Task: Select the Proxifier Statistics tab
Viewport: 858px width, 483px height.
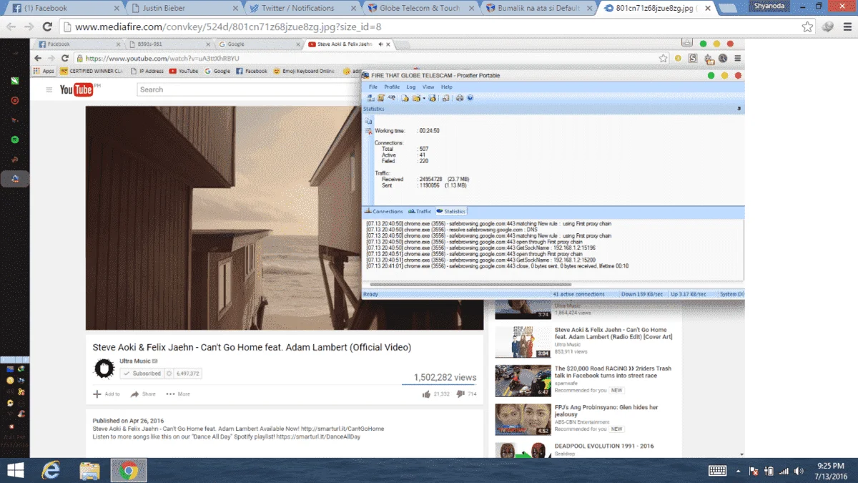Action: click(x=451, y=211)
